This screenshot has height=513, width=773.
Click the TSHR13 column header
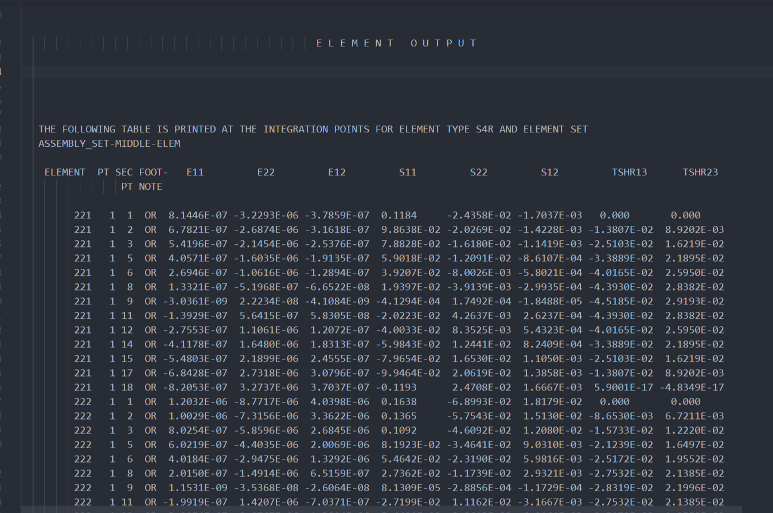click(x=629, y=172)
